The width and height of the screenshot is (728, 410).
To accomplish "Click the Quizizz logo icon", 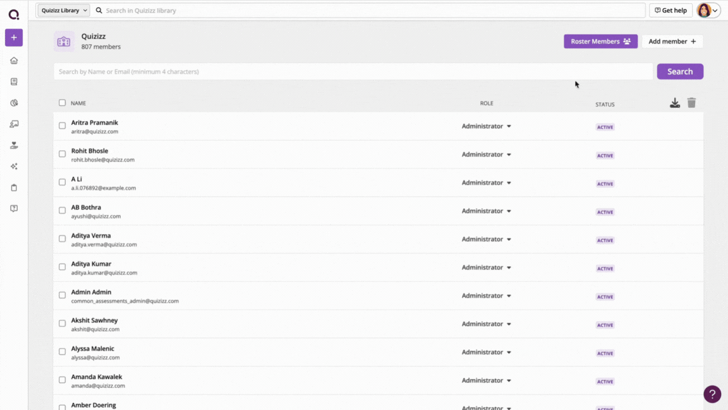I will 14,15.
